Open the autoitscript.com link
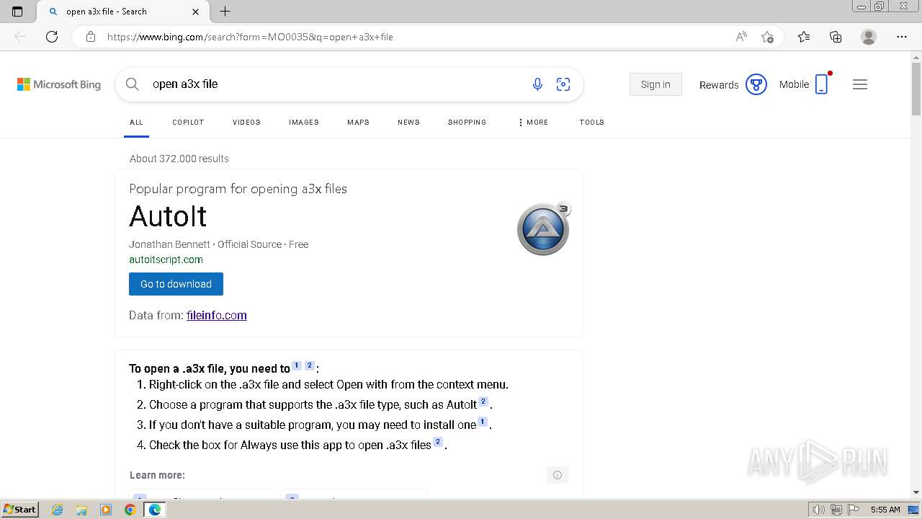Screen dimensions: 922x519 (x=166, y=259)
